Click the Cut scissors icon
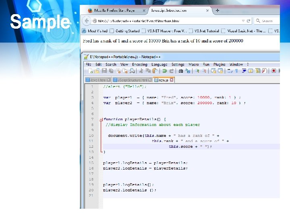290x218 pixels. 141,71
